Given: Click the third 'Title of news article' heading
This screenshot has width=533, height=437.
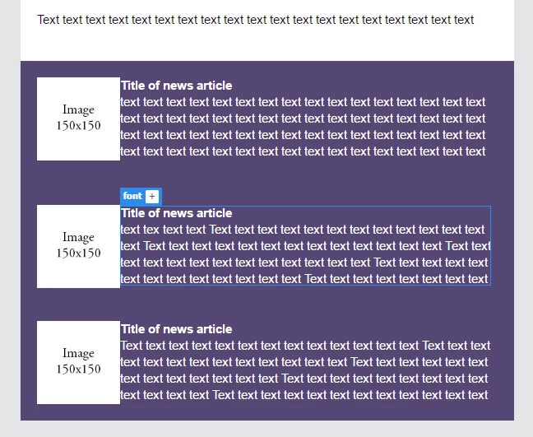Looking at the screenshot, I should pos(176,329).
